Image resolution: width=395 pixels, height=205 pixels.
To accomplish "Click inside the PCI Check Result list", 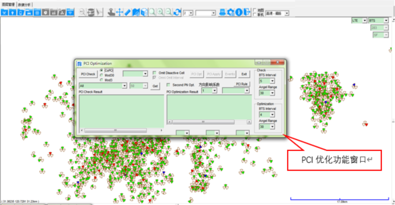I will coord(121,111).
